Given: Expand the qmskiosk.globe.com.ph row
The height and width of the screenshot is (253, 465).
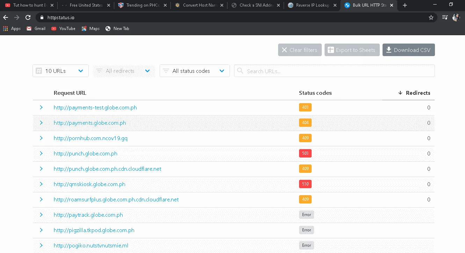Looking at the screenshot, I should tap(41, 184).
